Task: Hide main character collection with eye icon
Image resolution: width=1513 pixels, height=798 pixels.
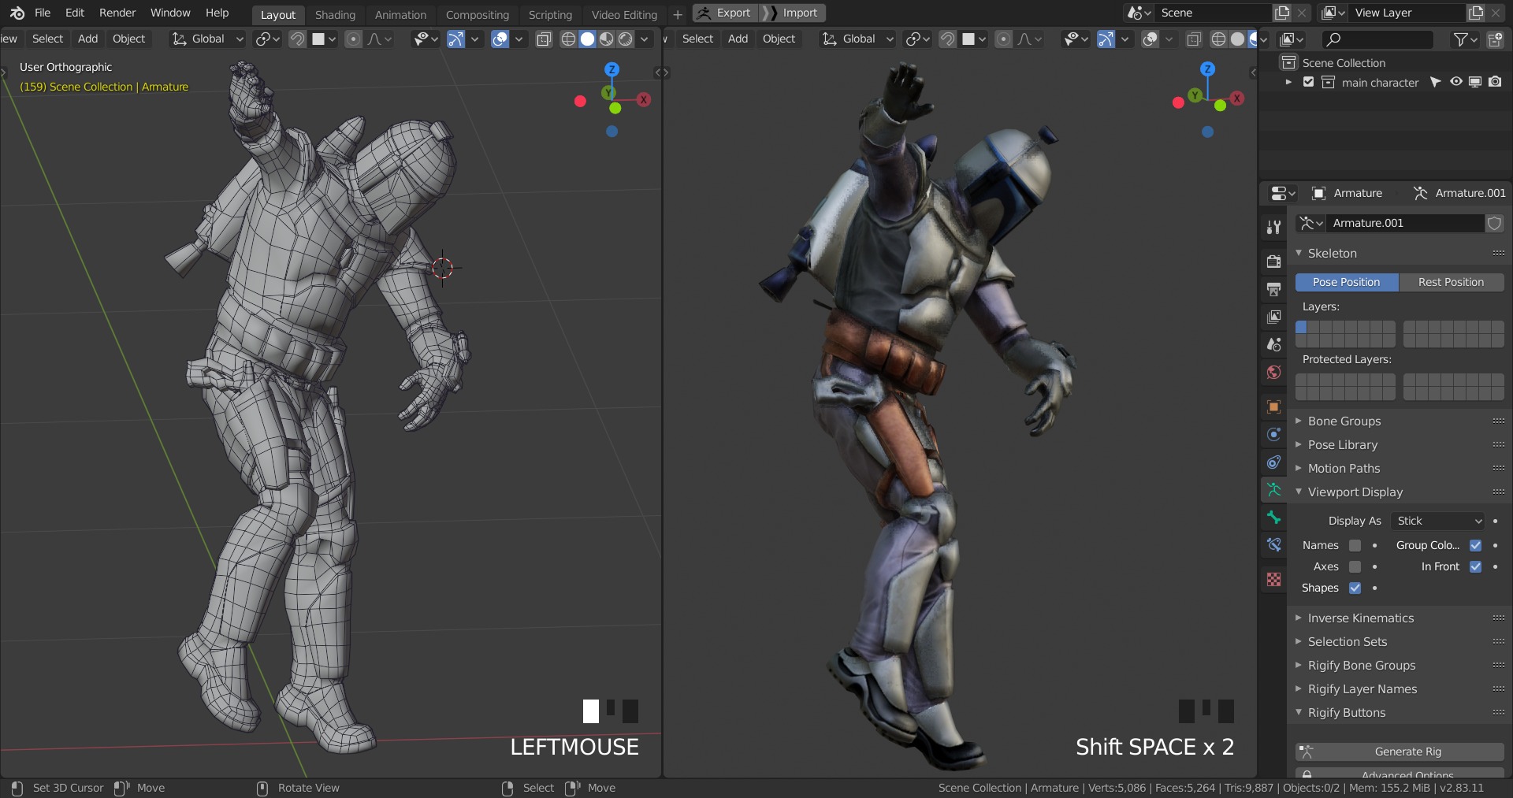Action: point(1455,82)
